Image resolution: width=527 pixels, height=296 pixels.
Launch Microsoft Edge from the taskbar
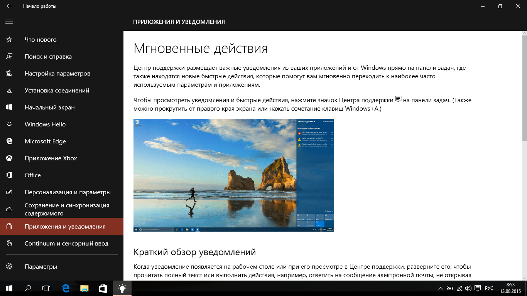coord(66,288)
